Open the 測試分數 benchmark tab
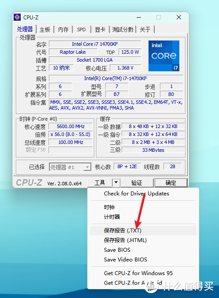The image size is (219, 298). click(x=123, y=29)
